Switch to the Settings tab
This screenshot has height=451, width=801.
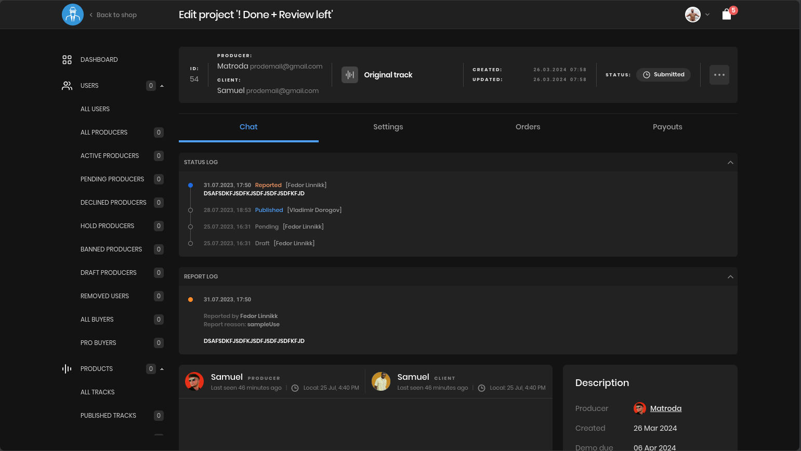[x=388, y=127]
